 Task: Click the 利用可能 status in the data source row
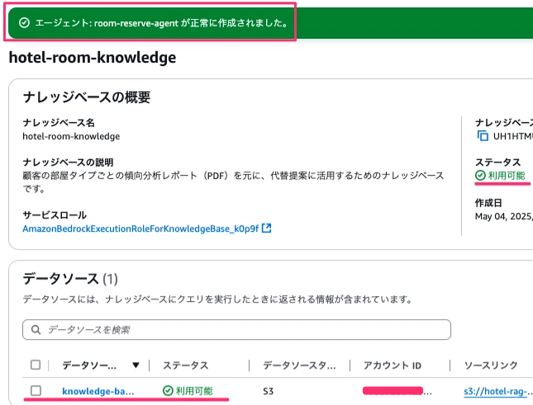[x=194, y=391]
